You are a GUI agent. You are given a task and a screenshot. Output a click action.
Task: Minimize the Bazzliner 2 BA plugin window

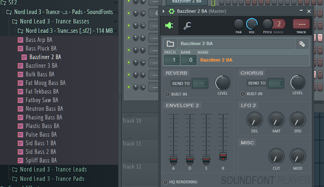[301, 11]
